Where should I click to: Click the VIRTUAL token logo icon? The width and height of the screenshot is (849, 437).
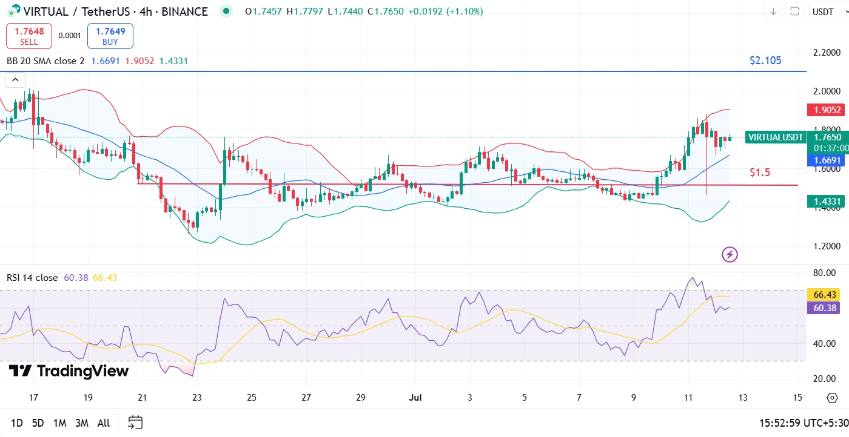(12, 11)
